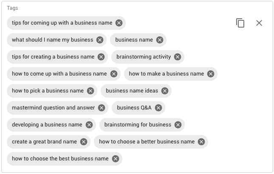The width and height of the screenshot is (274, 174).
Task: Clear all tags with the large X
Action: (x=259, y=23)
